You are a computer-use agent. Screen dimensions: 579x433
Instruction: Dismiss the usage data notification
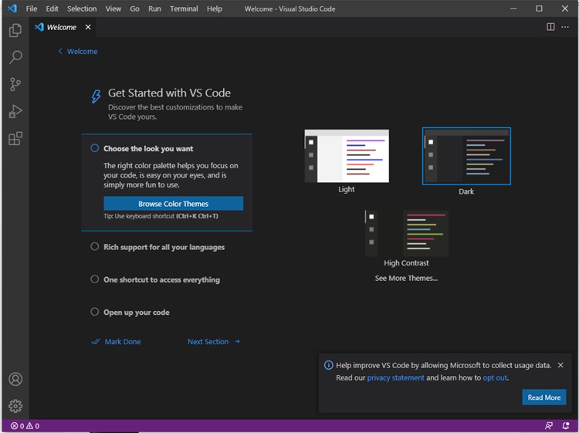point(560,365)
